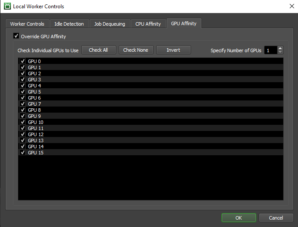Open the Idle Detection tab
Screen dimensions: 298x227
coord(69,24)
